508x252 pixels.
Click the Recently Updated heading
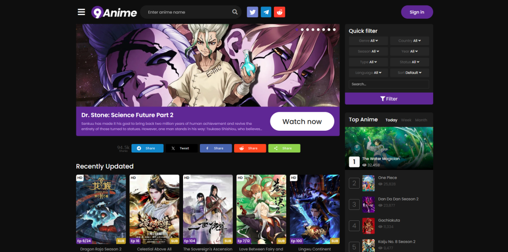[105, 166]
